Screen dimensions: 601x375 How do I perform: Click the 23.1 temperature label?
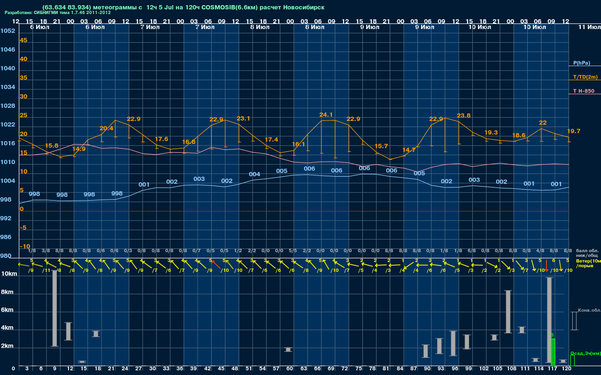pos(243,119)
